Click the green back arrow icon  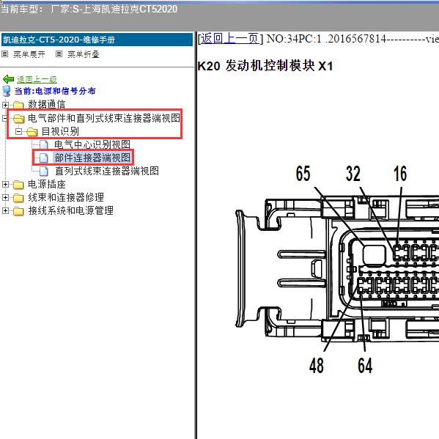8,79
